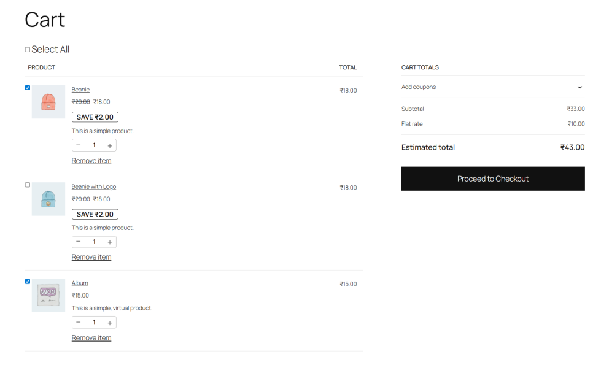Screen dimensions: 601x373
Task: Open the Album product link
Action: [x=80, y=283]
